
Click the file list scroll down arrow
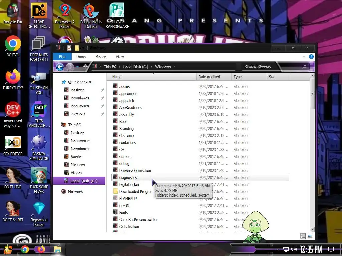coord(312,229)
